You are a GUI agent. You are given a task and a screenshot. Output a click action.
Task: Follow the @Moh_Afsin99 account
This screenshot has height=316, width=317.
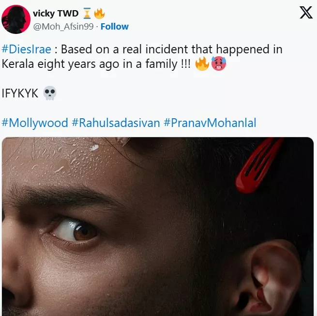115,27
